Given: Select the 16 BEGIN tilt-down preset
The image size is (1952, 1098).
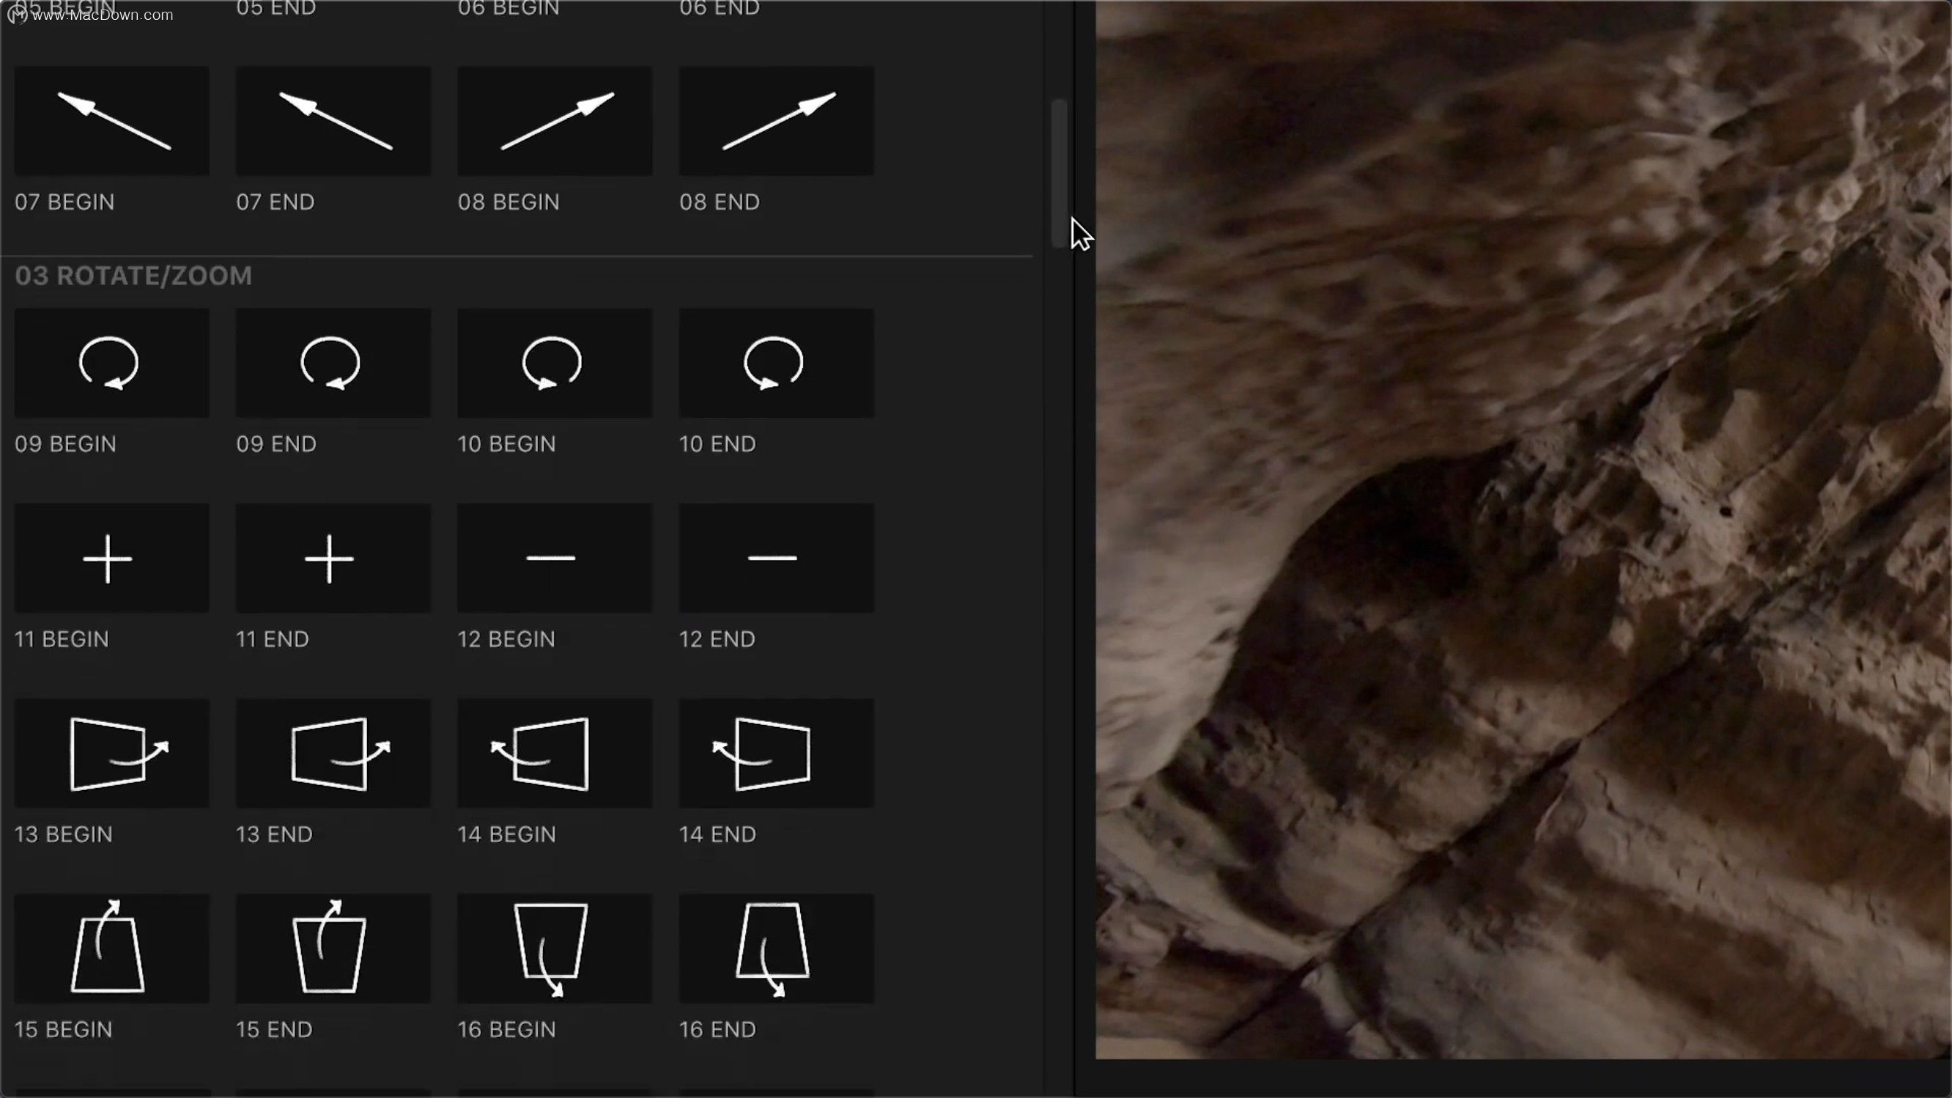Looking at the screenshot, I should (x=554, y=948).
